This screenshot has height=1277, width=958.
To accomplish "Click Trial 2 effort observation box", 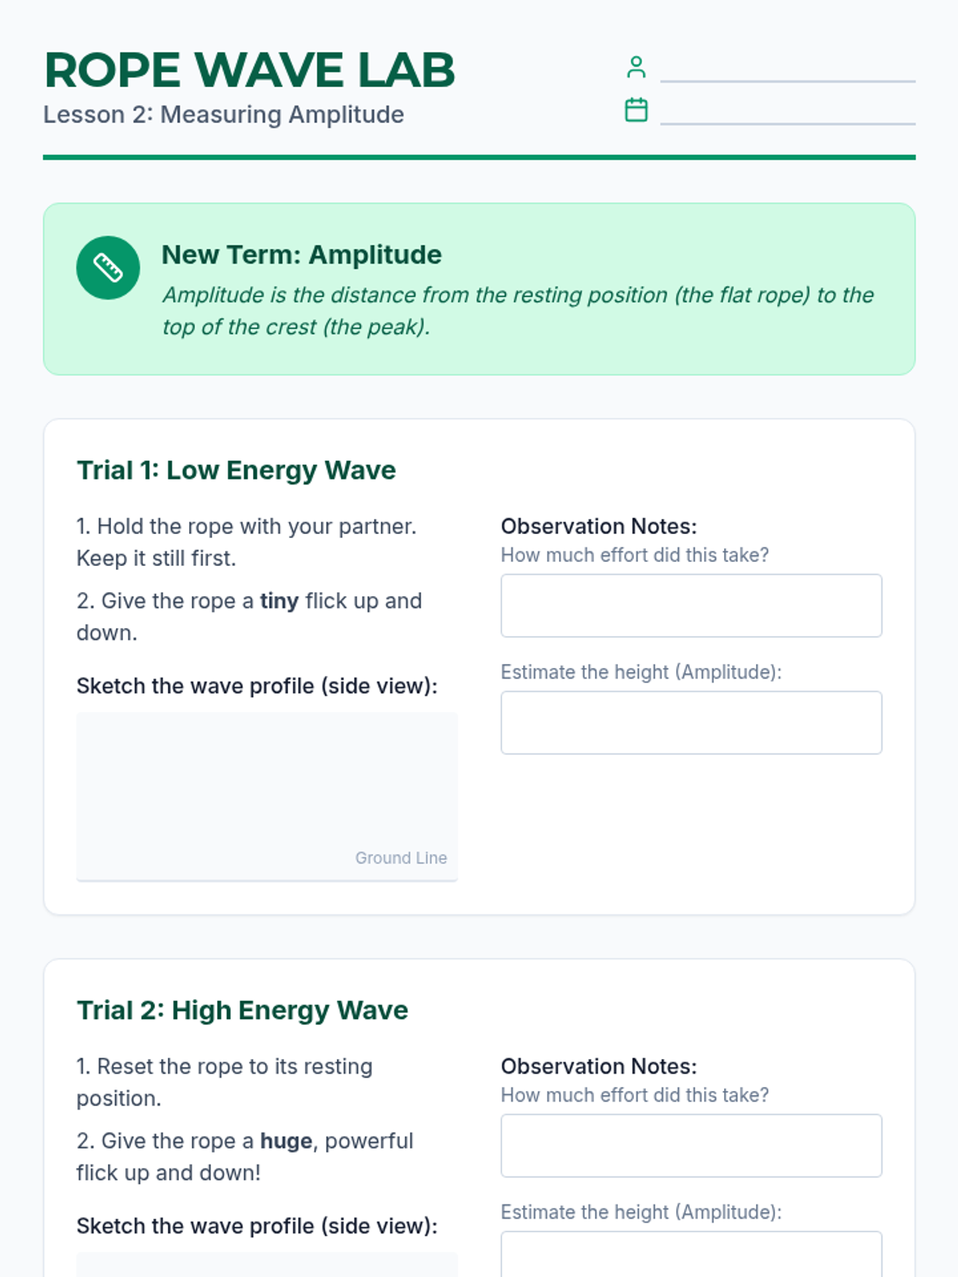I will (691, 1145).
